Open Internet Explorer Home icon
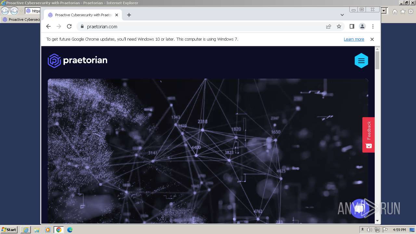 395,11
